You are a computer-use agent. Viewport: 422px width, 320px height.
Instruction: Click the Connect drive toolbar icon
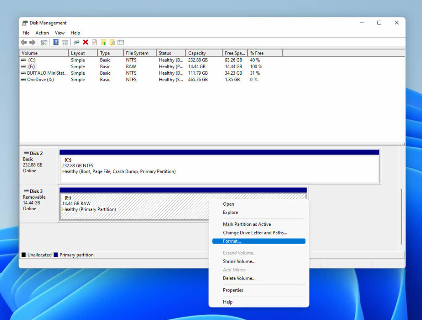pos(77,43)
